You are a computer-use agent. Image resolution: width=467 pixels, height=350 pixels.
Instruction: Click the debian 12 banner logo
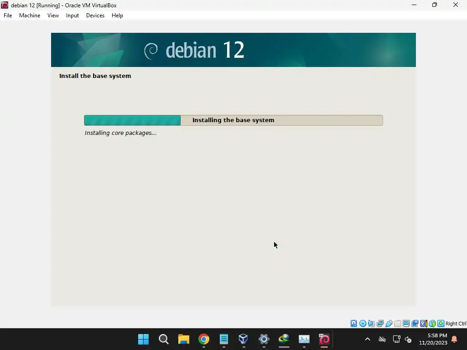pos(194,50)
